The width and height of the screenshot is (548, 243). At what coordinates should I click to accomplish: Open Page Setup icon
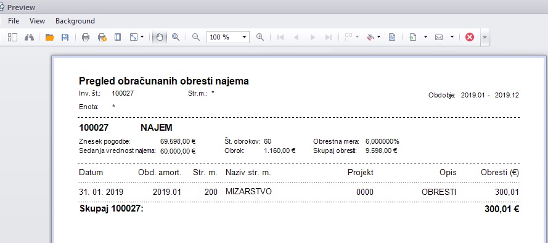coord(118,37)
